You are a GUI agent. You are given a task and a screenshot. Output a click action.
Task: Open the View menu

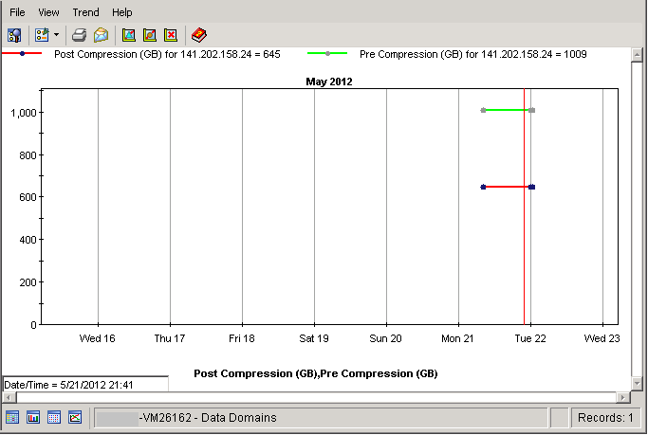coord(48,12)
